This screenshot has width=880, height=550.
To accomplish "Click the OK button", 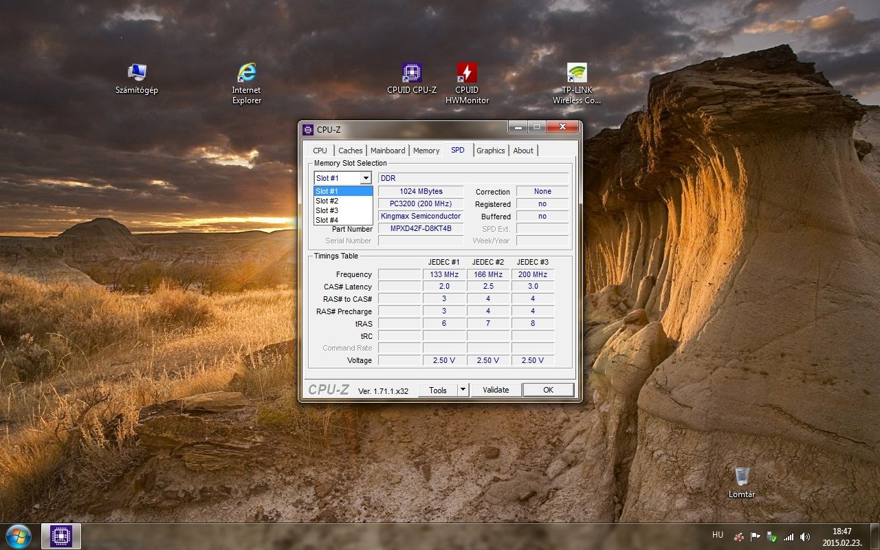I will [548, 390].
